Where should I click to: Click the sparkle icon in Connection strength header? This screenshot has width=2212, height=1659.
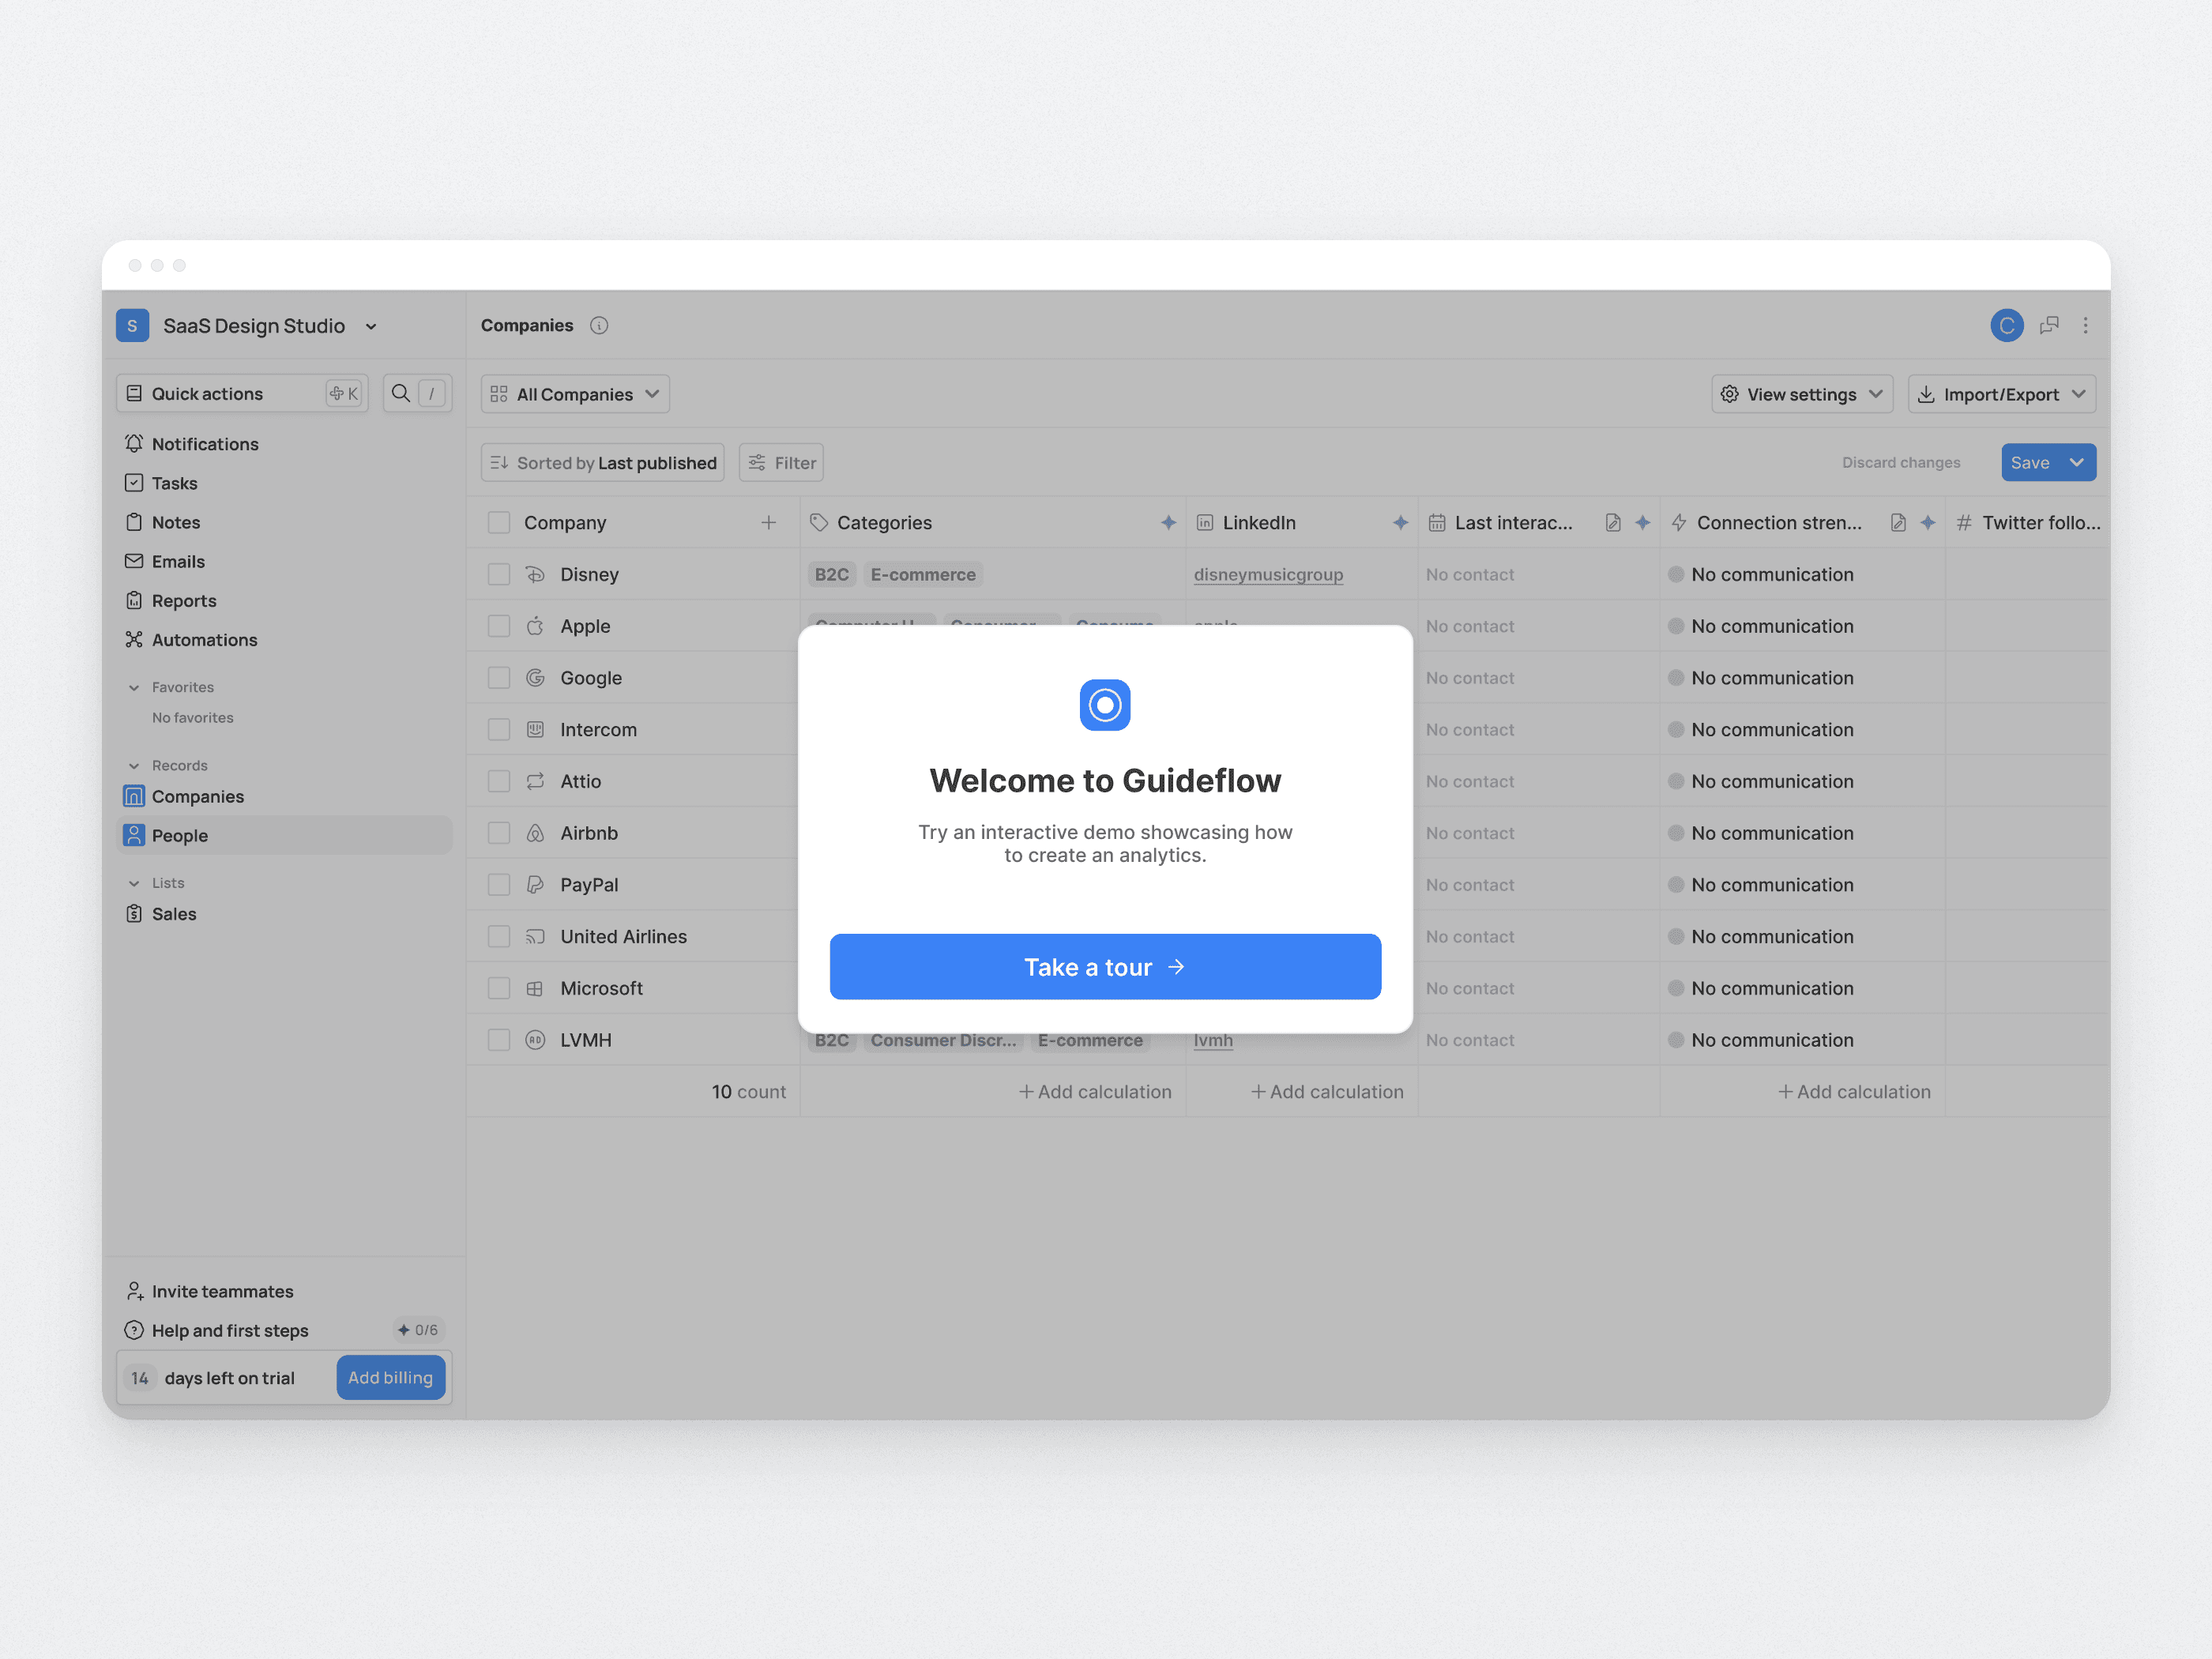tap(1928, 523)
